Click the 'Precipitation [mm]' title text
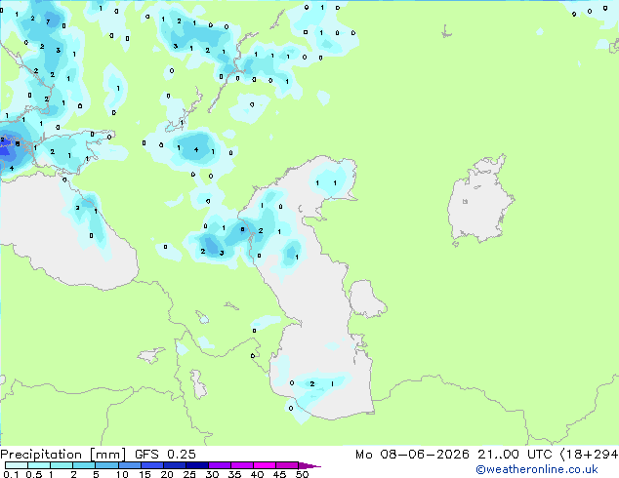 tap(62, 455)
